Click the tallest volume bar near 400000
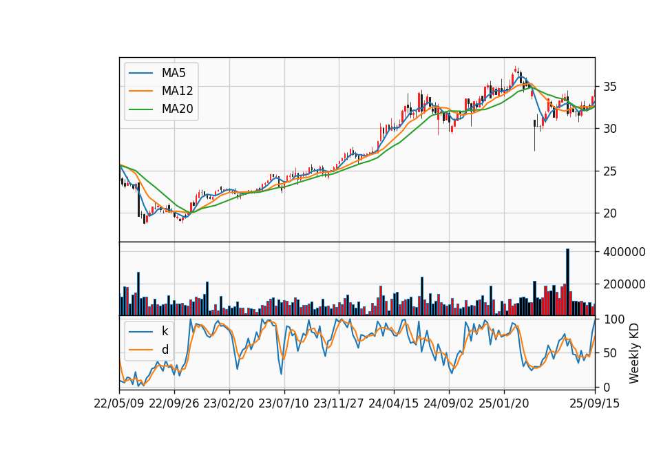 click(567, 282)
